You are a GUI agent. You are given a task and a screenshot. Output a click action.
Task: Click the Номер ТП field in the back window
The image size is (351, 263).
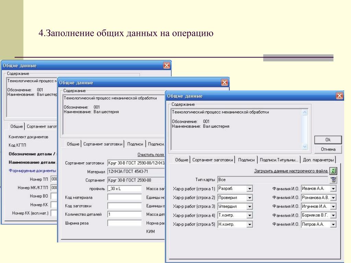54,179
